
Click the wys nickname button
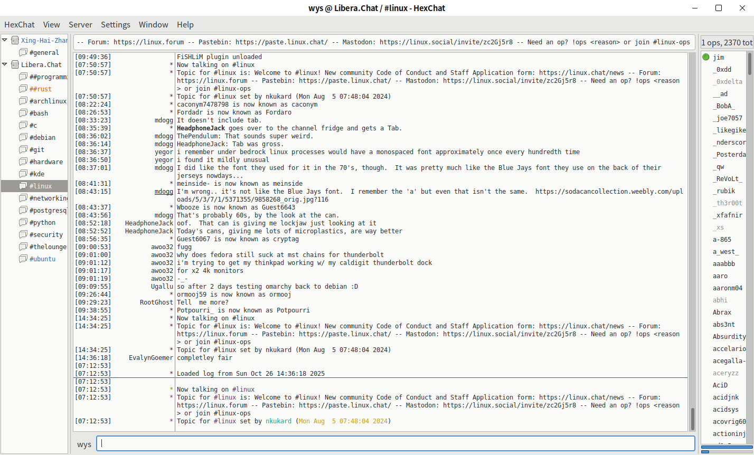click(x=84, y=444)
